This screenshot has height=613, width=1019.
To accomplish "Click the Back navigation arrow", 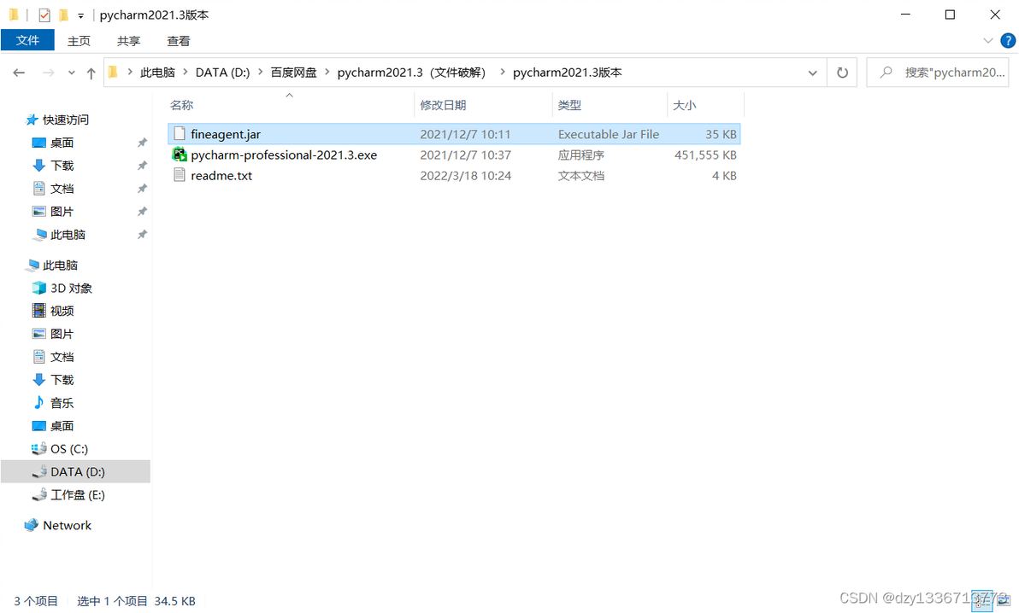I will [19, 73].
